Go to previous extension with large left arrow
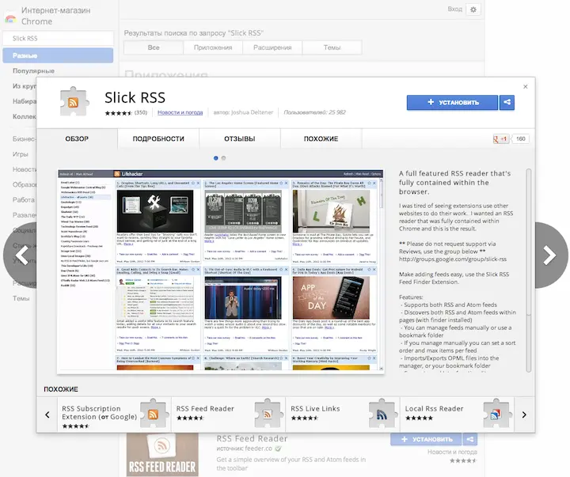Viewport: 570px width, 477px height. pos(21,255)
